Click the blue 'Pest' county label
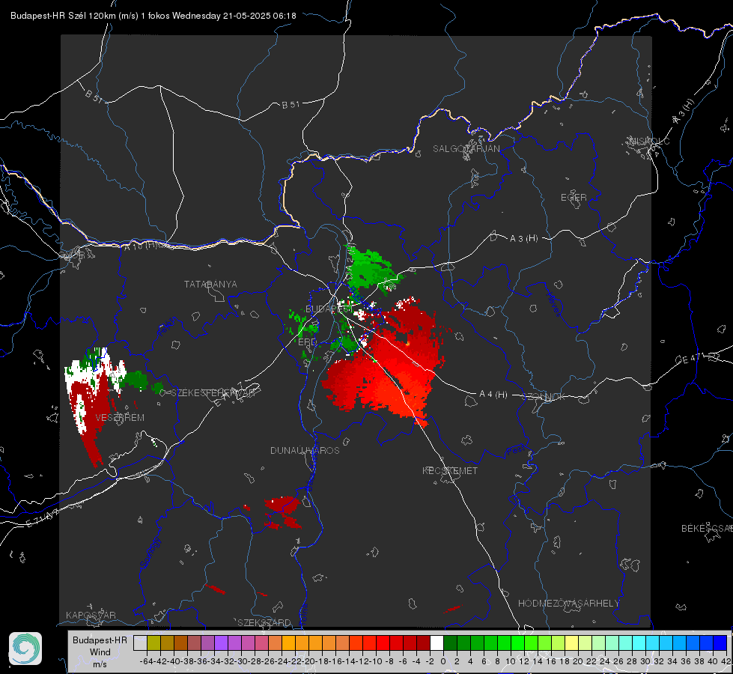 click(515, 450)
